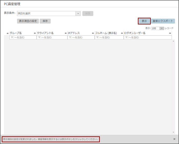Open filter icon in ログオンユーザー名 filter
This screenshot has width=179, height=144.
126,37
